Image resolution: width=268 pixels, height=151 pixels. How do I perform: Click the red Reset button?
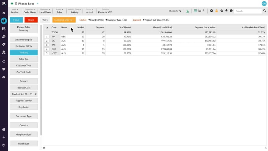[x=31, y=20]
